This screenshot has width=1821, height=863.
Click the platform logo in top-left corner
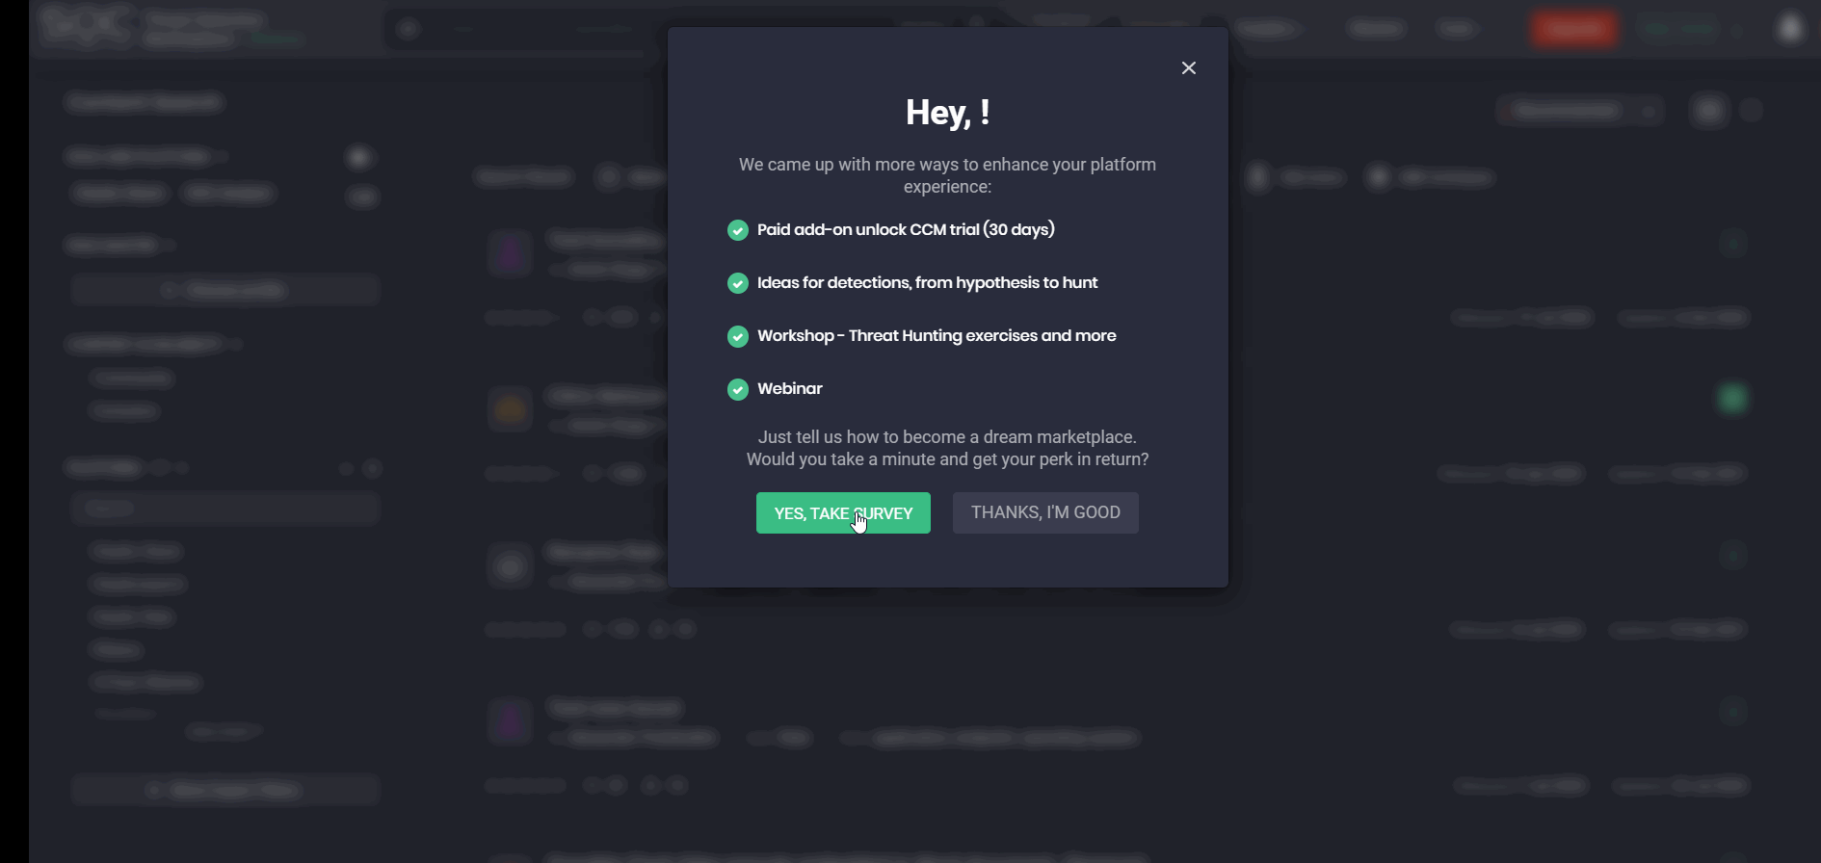[87, 26]
